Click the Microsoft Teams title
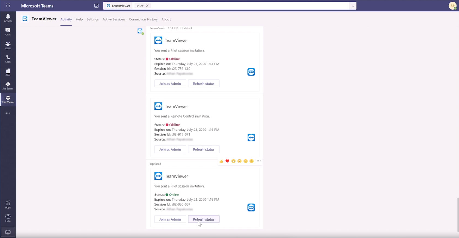Viewport: 459px width, 238px height. pyautogui.click(x=37, y=6)
